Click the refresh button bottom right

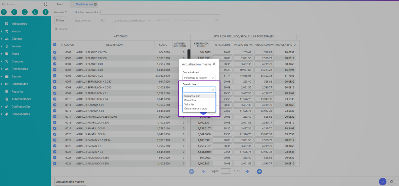392,182
